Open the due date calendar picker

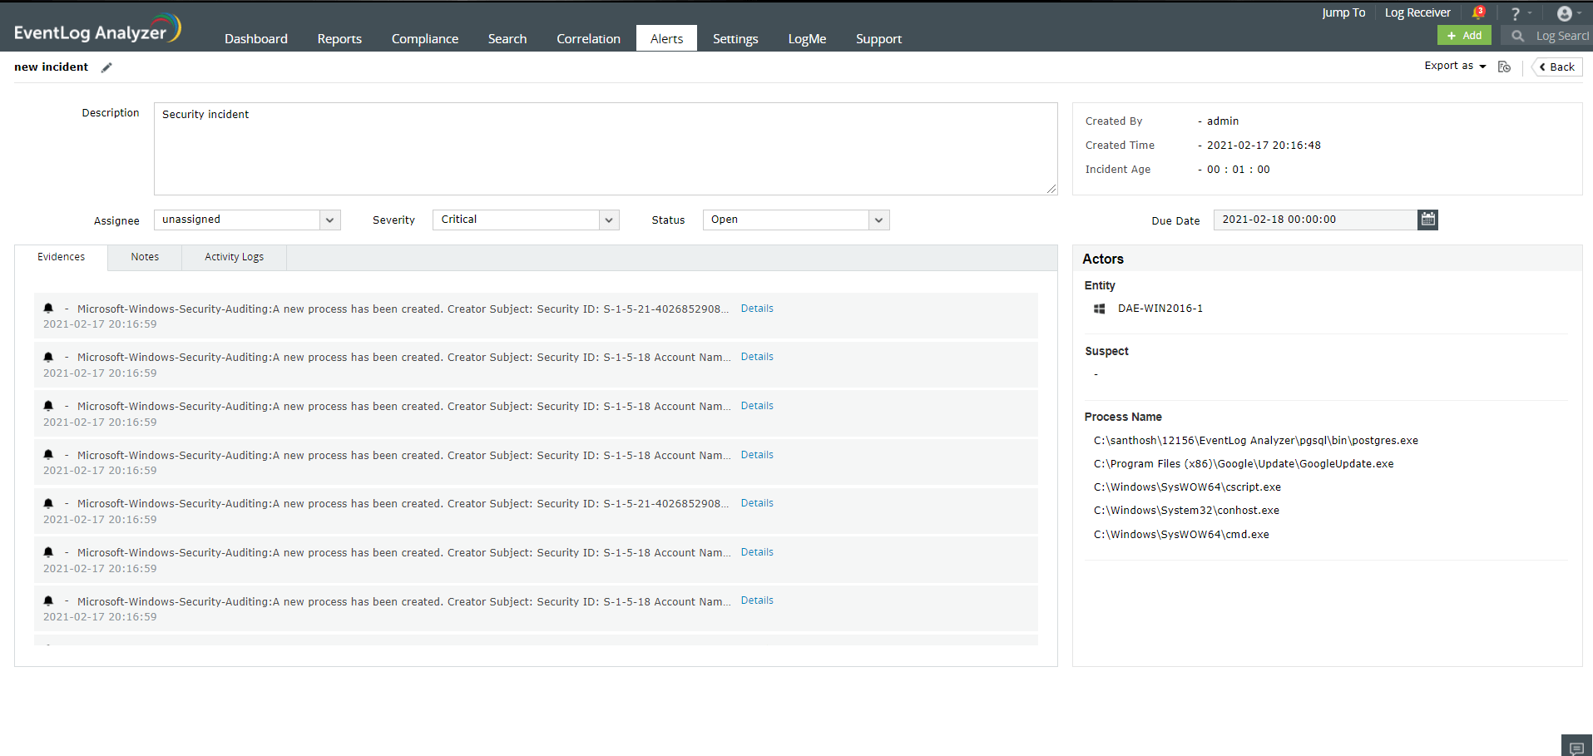pos(1427,220)
